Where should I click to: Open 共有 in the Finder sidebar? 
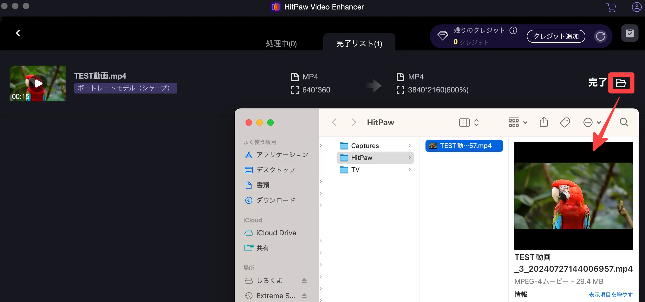pyautogui.click(x=257, y=248)
